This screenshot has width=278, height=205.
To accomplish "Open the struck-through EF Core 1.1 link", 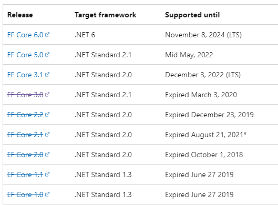I will (25, 175).
